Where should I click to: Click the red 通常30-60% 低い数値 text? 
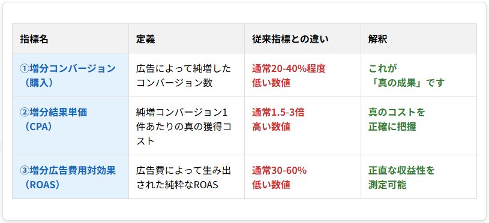pyautogui.click(x=280, y=177)
